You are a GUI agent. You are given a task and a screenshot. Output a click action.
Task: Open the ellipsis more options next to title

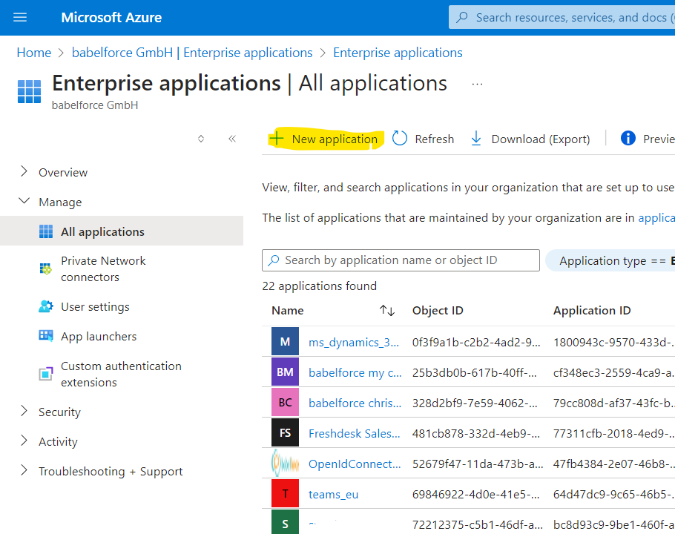(477, 84)
